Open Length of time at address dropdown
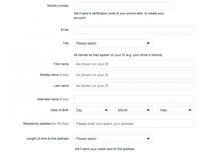The width and height of the screenshot is (221, 153). pyautogui.click(x=113, y=139)
